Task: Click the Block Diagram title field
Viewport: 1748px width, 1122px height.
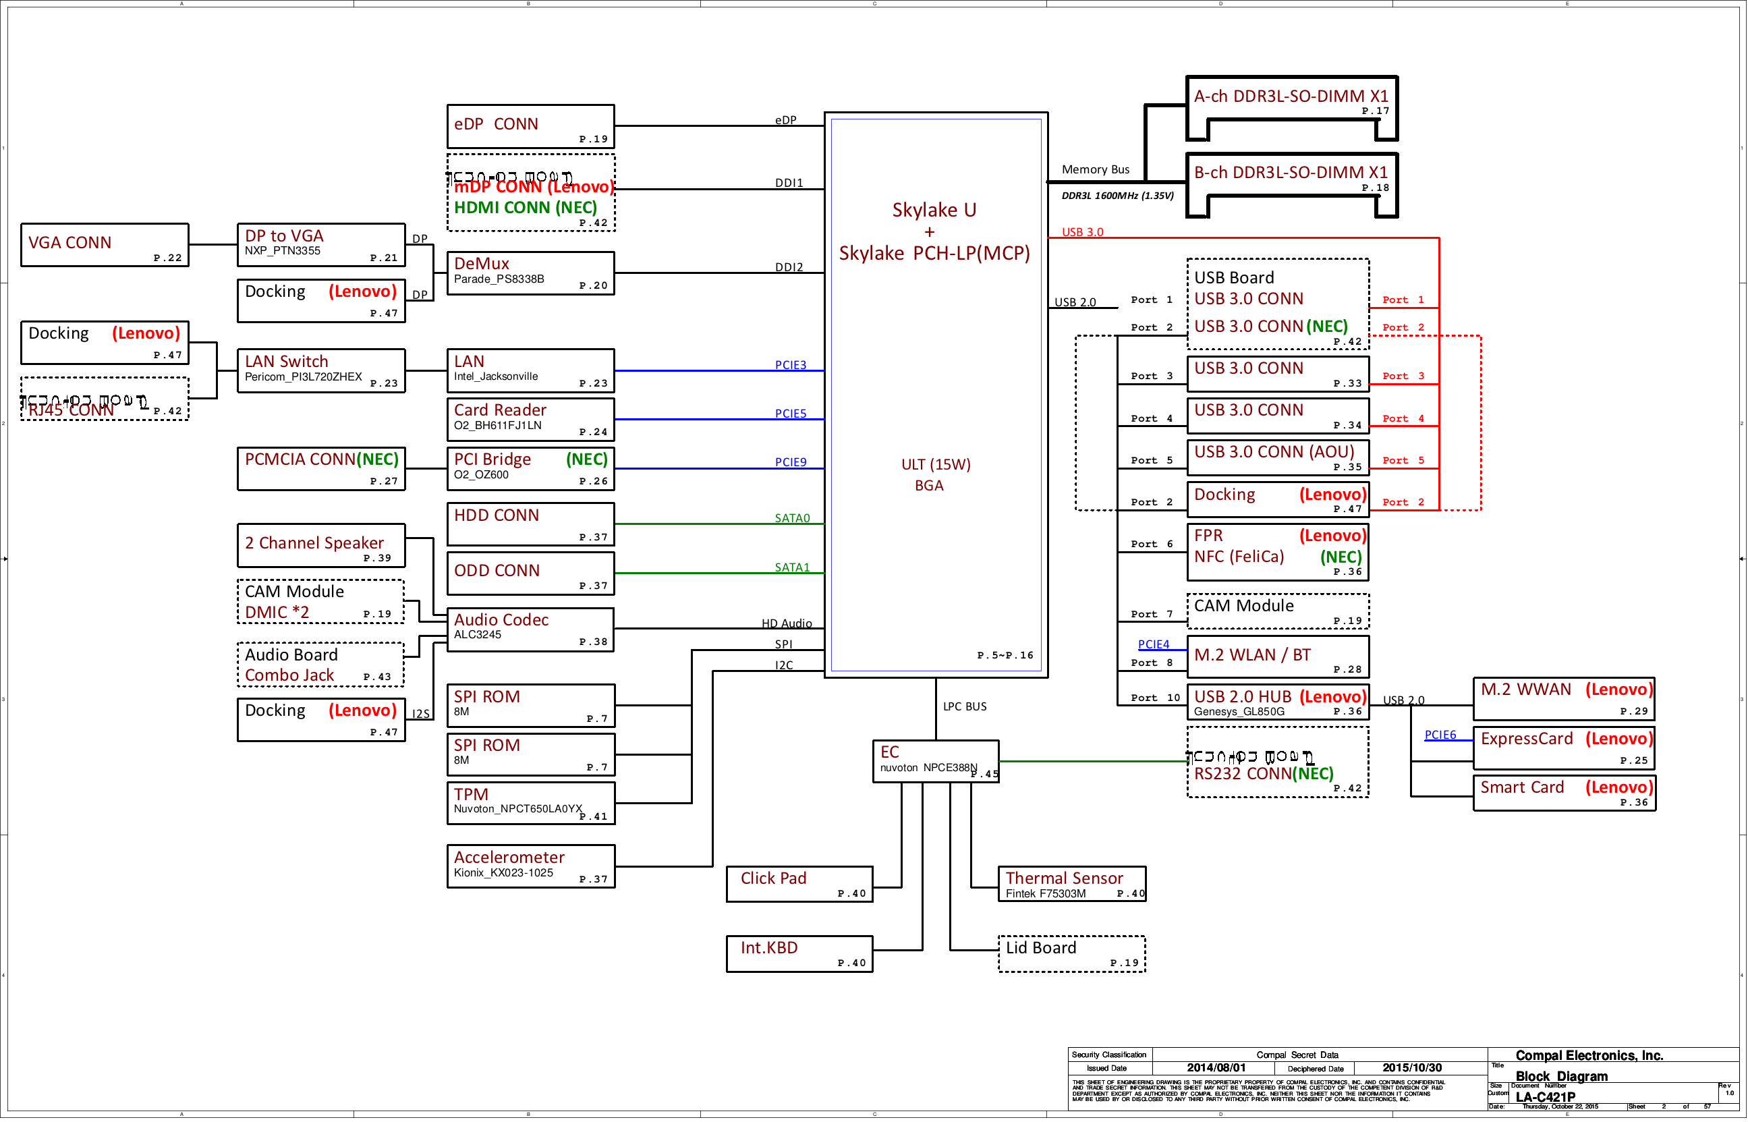Action: tap(1562, 1076)
